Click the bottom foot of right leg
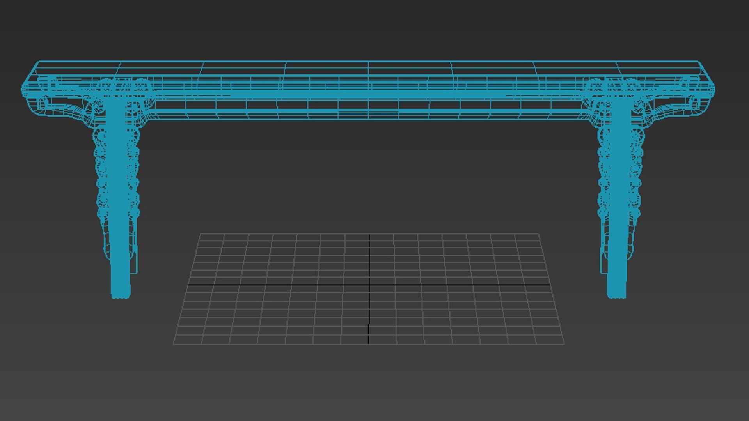 (616, 294)
